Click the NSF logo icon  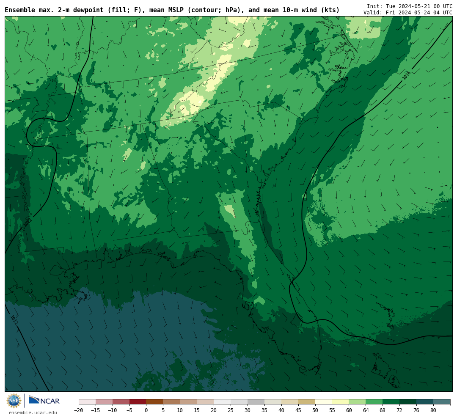pyautogui.click(x=14, y=401)
